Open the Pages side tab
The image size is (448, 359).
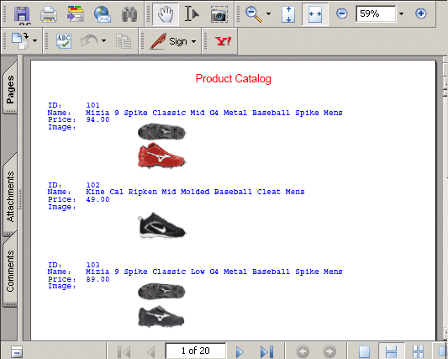click(10, 87)
